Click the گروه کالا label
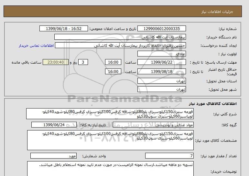249x176 pixels. point(229,125)
